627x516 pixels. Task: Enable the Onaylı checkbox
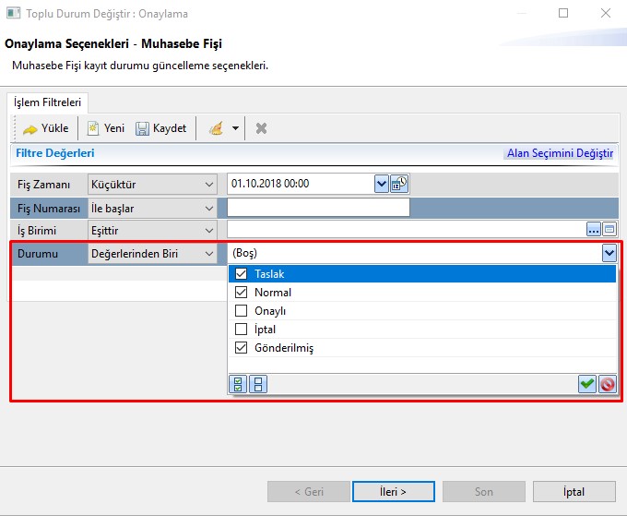coord(242,311)
